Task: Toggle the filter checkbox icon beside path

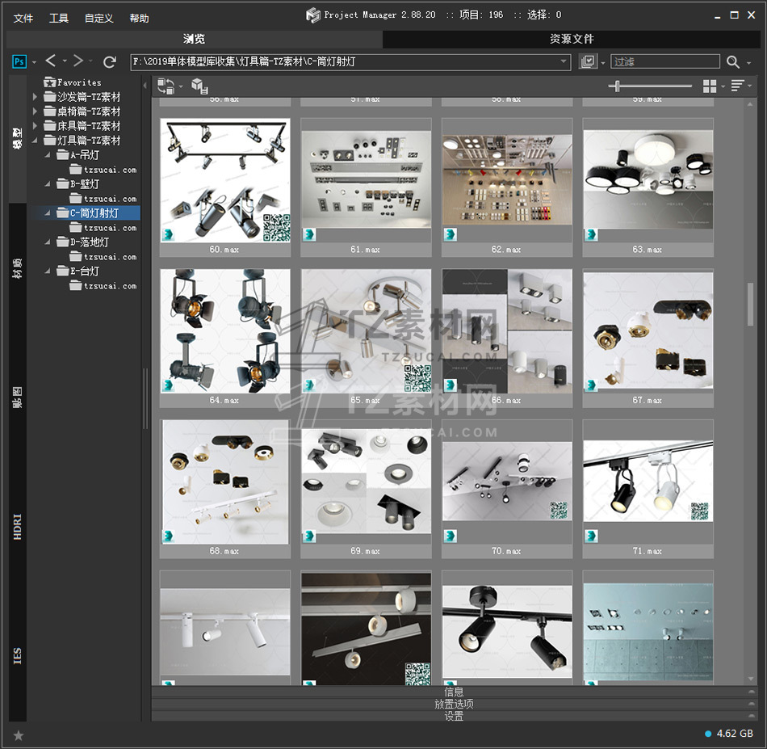Action: [588, 62]
